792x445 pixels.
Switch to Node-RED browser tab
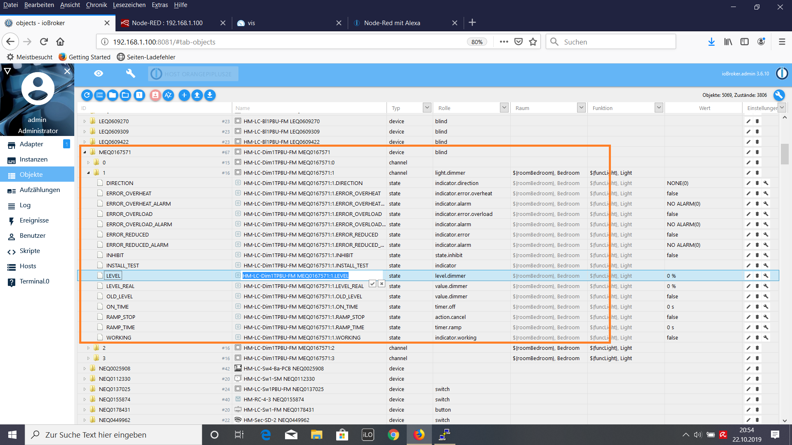(167, 23)
